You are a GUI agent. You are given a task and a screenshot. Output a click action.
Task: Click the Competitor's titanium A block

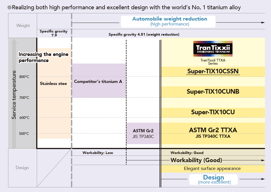[98, 81]
